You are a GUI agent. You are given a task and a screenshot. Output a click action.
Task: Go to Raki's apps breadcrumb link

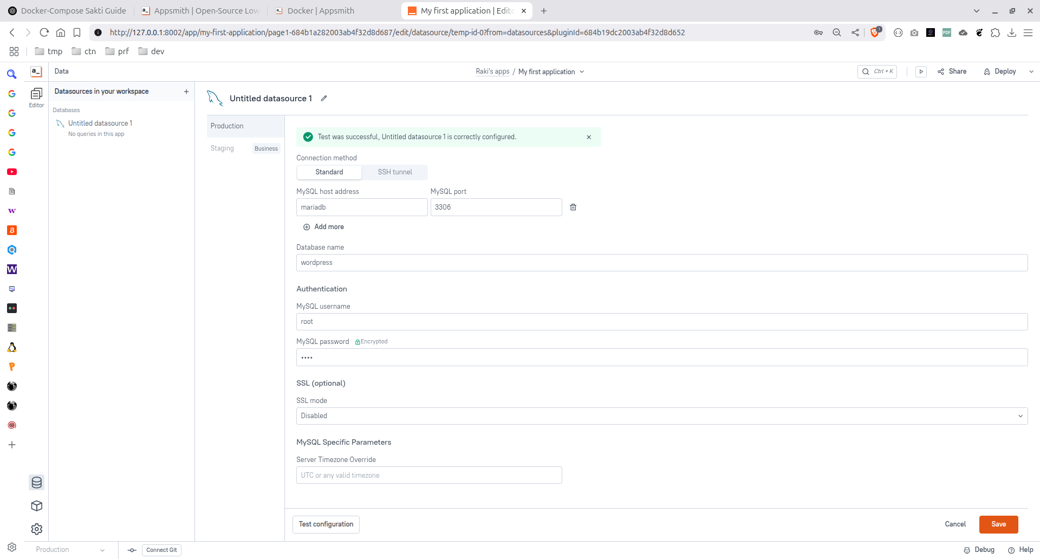[x=492, y=71]
